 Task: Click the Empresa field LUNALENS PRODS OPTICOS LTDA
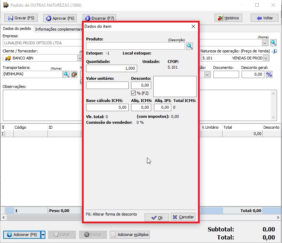click(x=42, y=43)
